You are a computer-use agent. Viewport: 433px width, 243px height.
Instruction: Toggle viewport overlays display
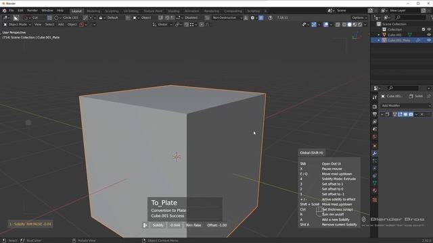pyautogui.click(x=326, y=24)
